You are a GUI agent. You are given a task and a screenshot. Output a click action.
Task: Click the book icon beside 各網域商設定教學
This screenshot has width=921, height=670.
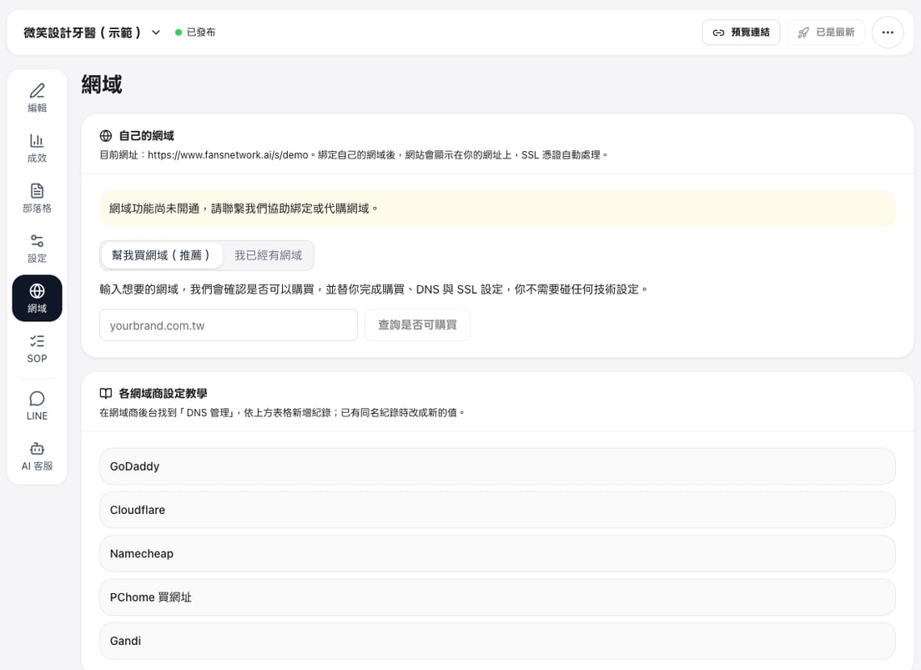106,393
